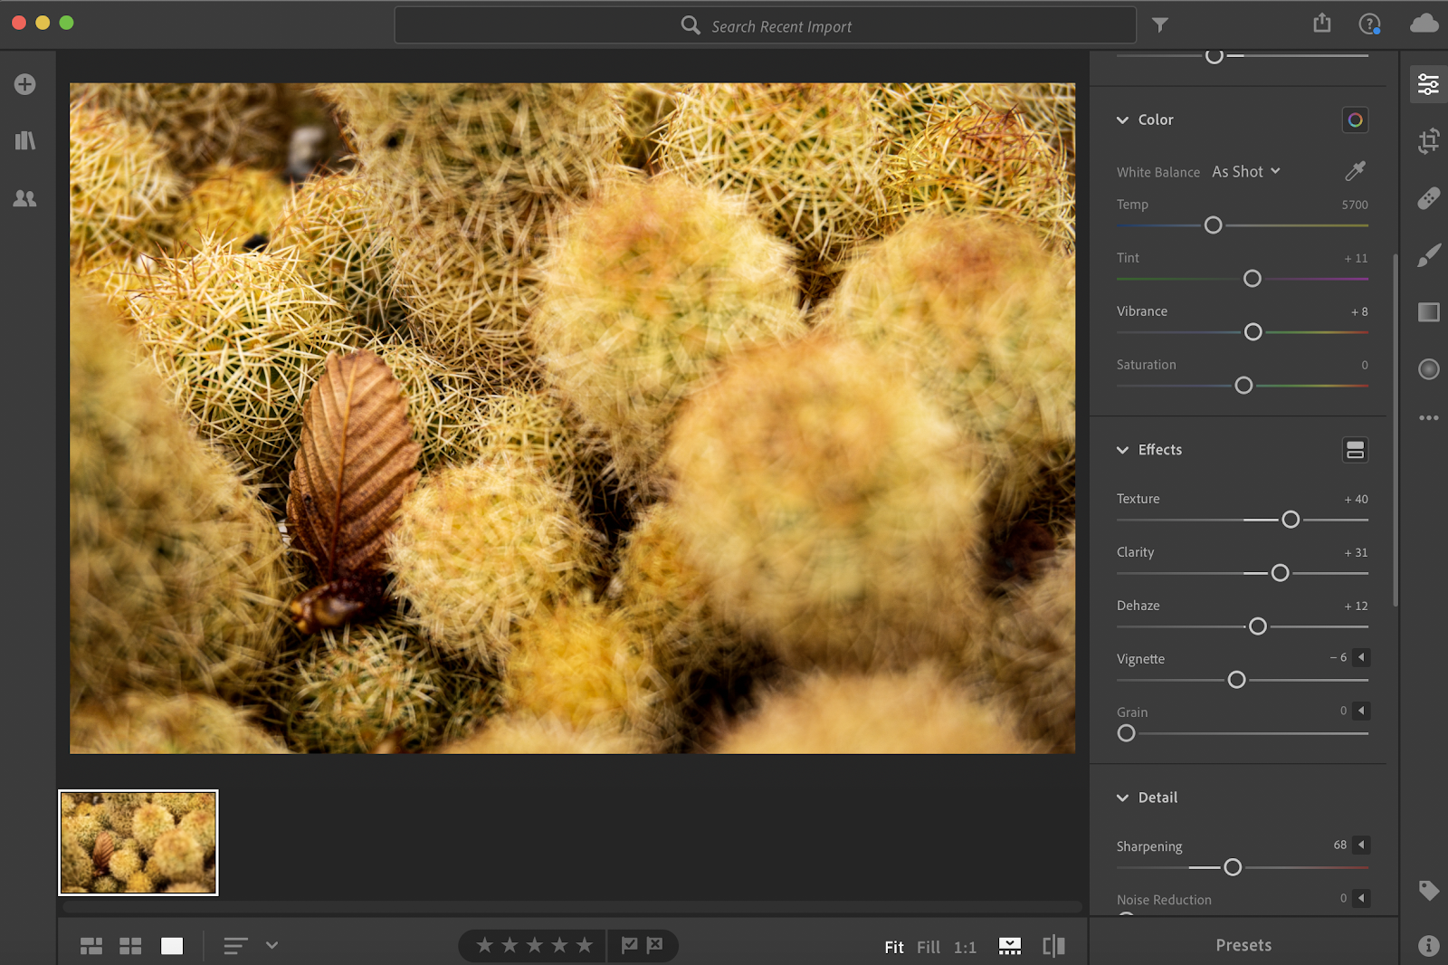The height and width of the screenshot is (965, 1448).
Task: Open the Presets panel
Action: click(x=1243, y=945)
